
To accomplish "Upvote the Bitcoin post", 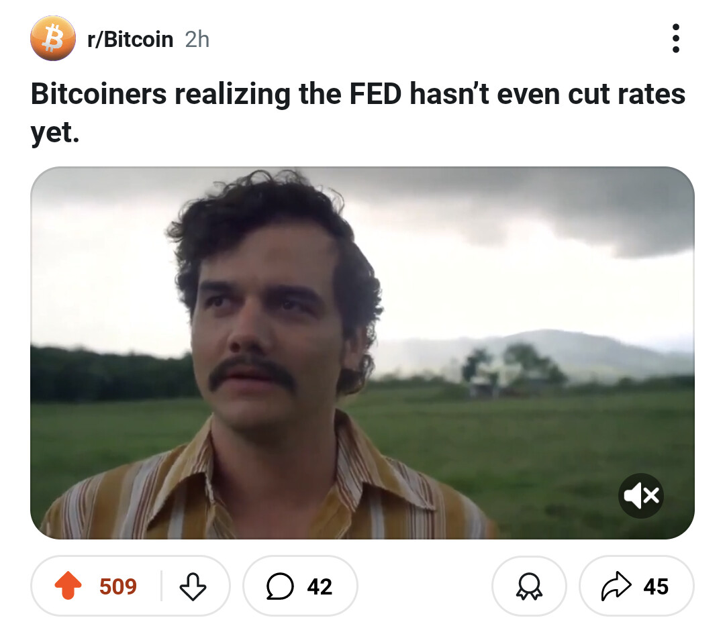I will point(68,586).
